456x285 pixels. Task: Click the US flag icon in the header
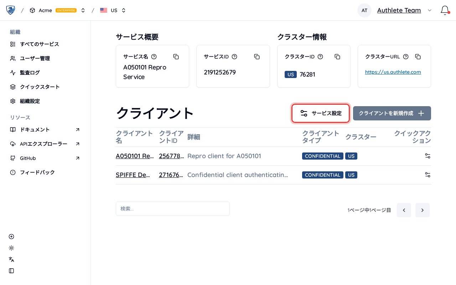point(104,10)
